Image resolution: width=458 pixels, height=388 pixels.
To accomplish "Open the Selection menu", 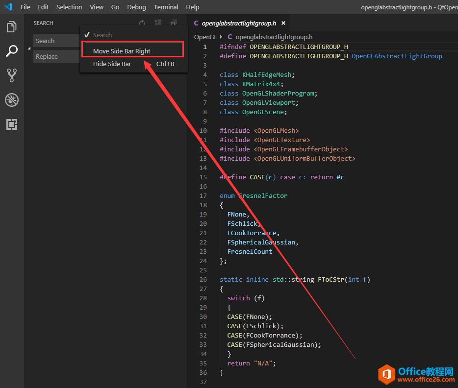I will [69, 7].
